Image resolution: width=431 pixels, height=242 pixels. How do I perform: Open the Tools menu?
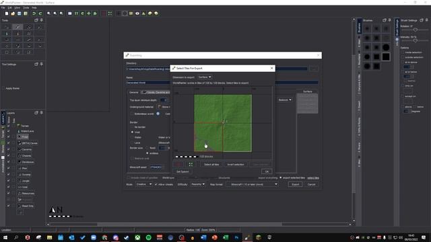[26, 7]
